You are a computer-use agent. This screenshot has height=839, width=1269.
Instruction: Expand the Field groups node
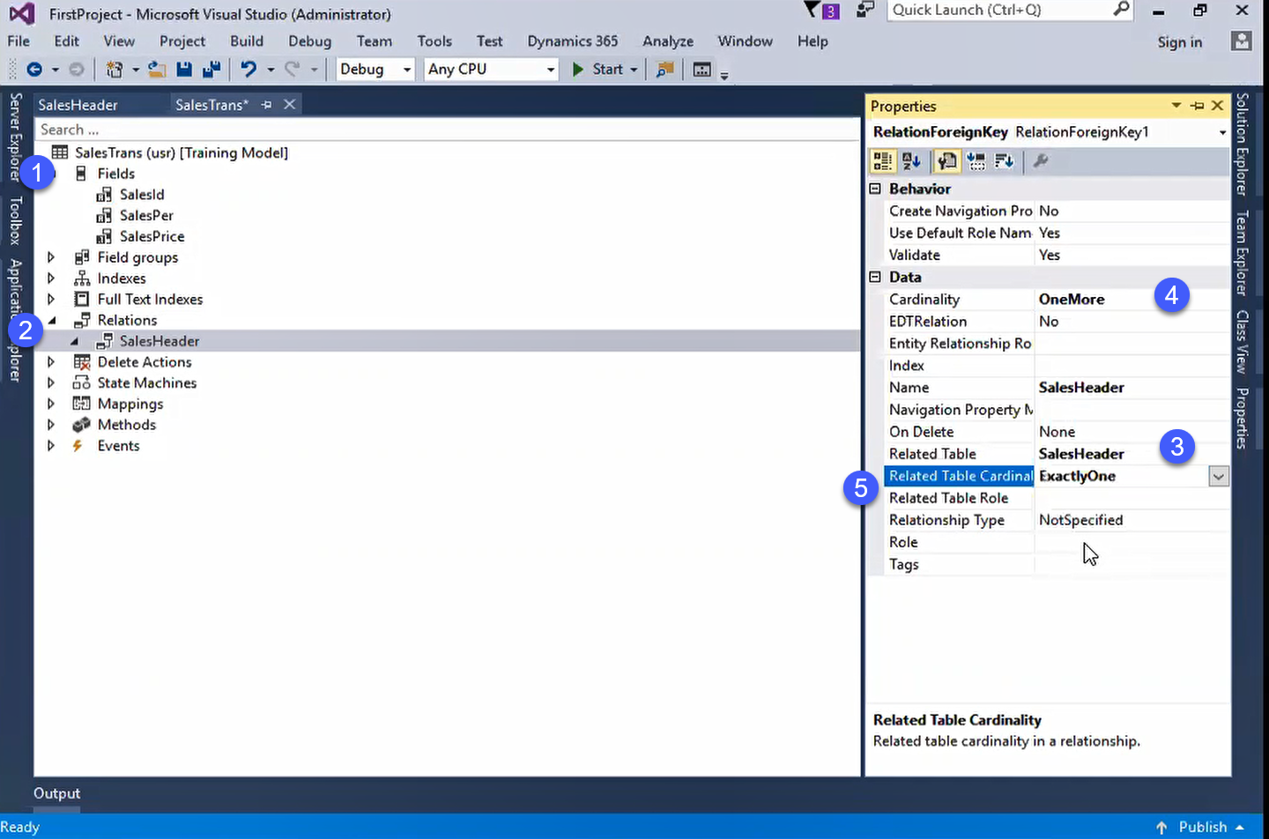coord(51,257)
